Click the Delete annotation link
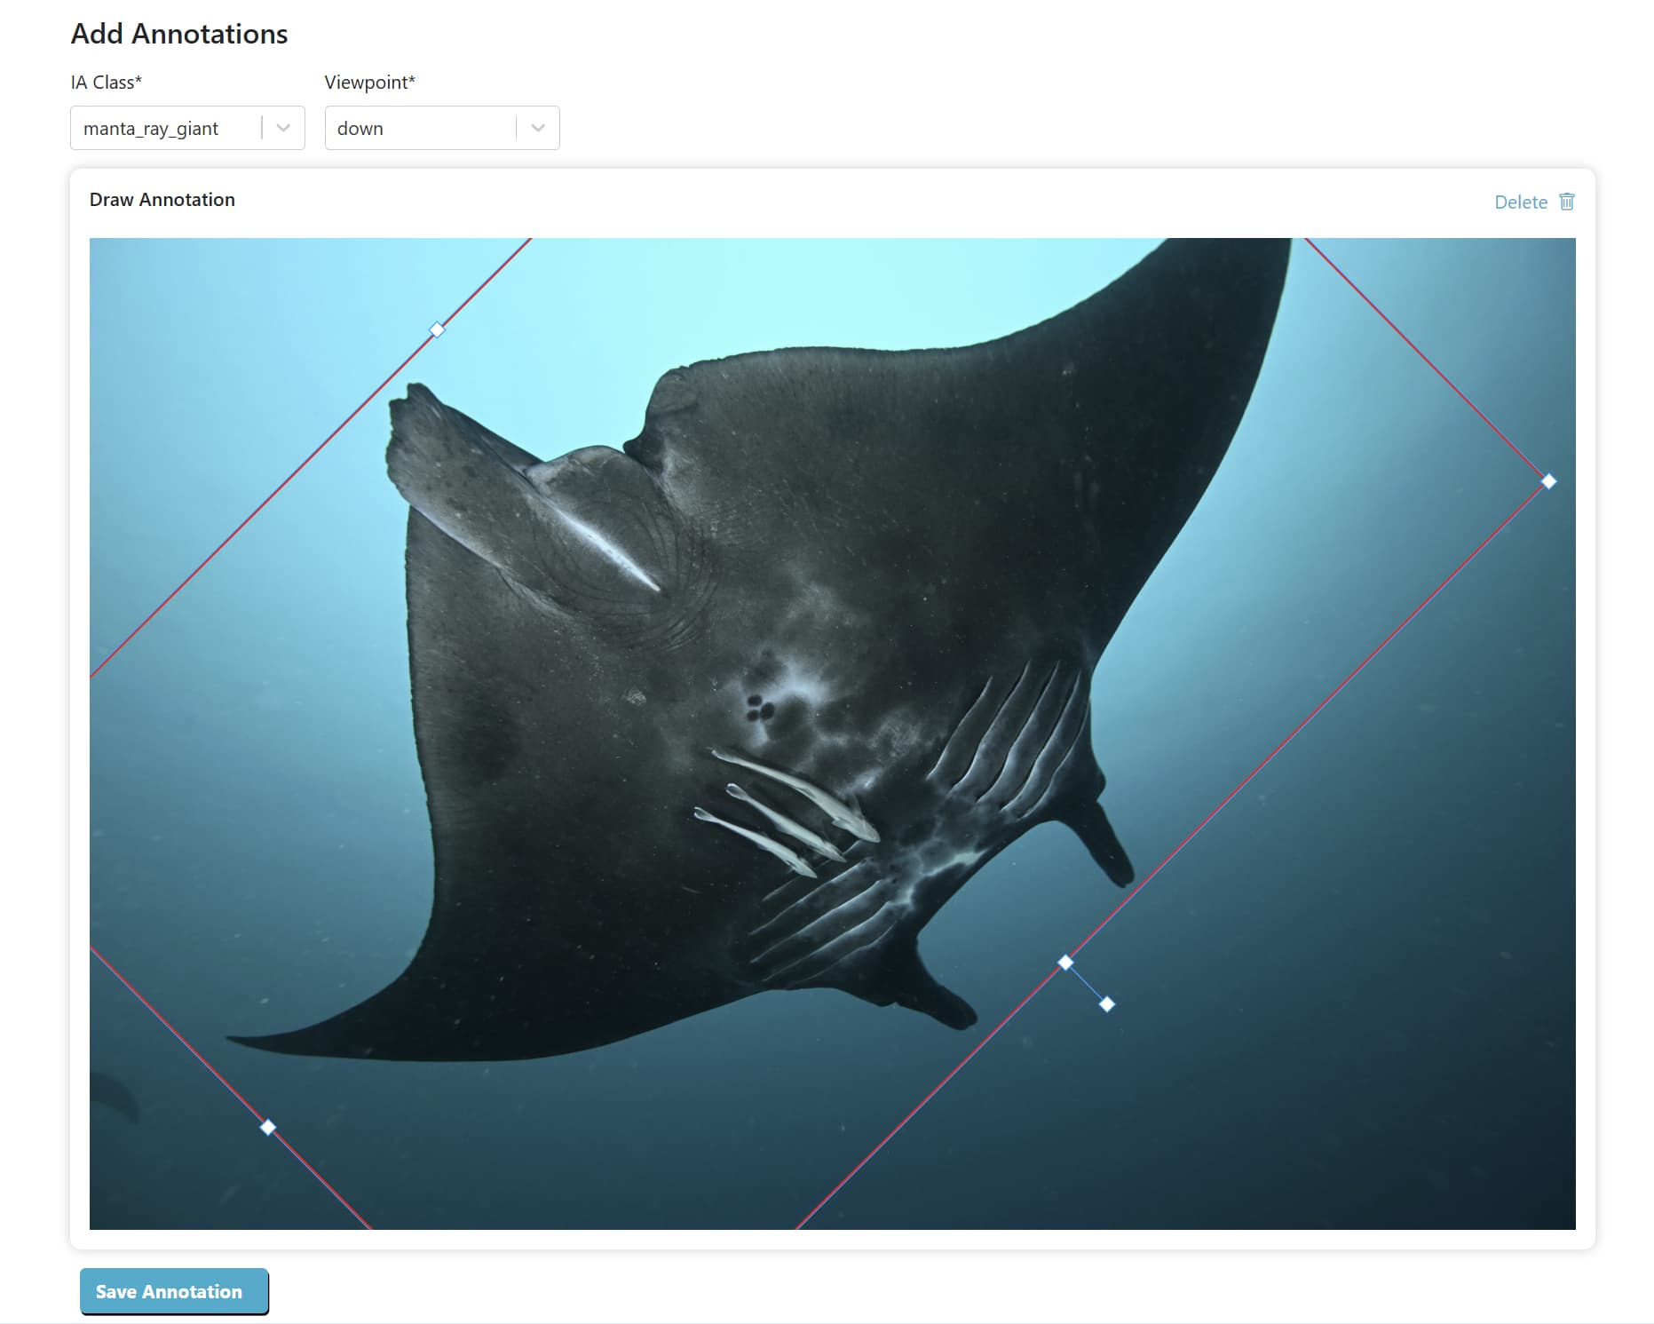1654x1324 pixels. pos(1521,202)
